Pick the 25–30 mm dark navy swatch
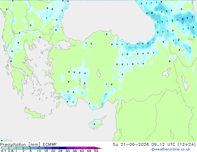The image size is (197, 152). coord(63,148)
